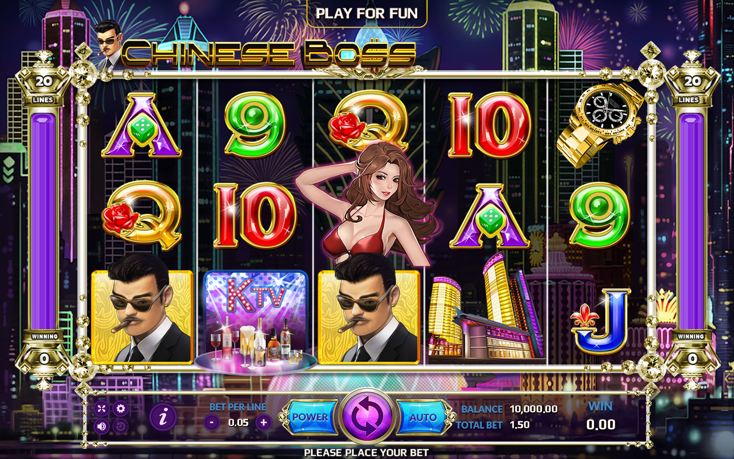Mute the game sound
734x459 pixels.
click(101, 426)
